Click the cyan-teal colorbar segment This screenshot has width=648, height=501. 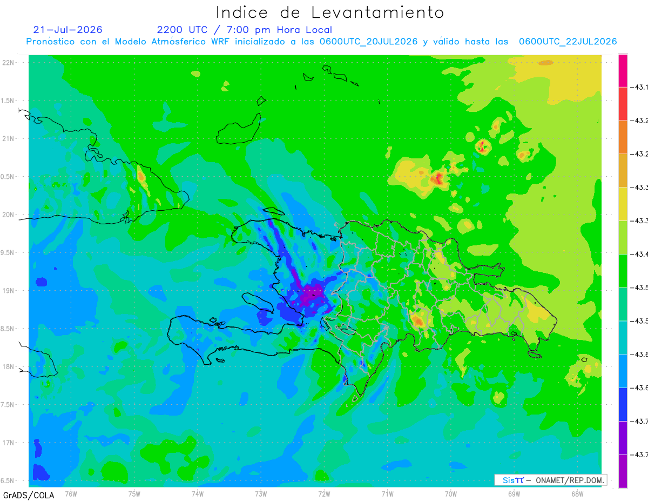click(x=623, y=337)
